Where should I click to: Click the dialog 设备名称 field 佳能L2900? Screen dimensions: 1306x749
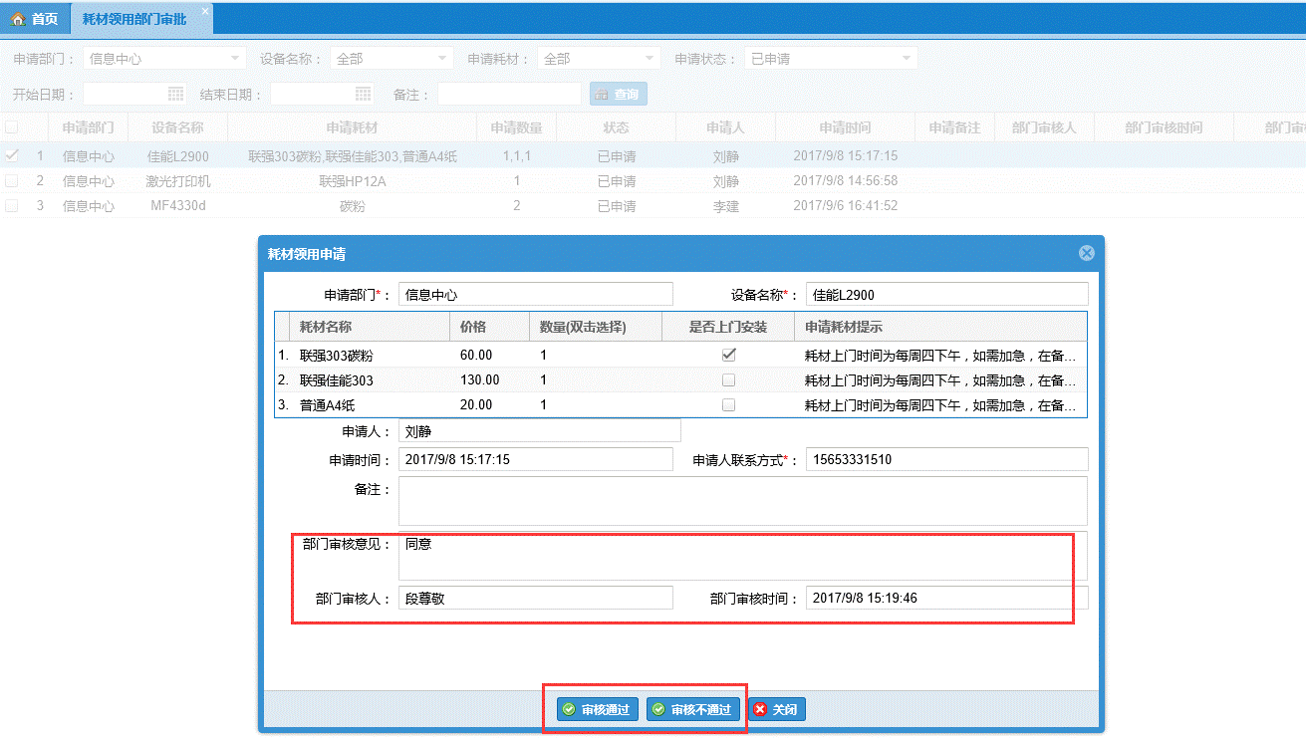click(x=946, y=294)
